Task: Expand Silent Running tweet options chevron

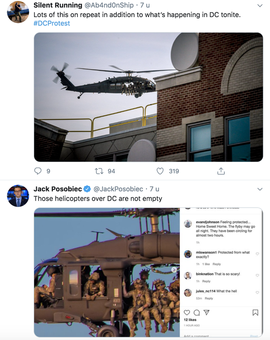Action: (260, 6)
